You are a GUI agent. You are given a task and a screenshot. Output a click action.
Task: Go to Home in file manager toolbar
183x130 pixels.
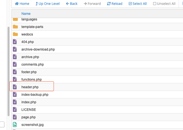pyautogui.click(x=22, y=4)
